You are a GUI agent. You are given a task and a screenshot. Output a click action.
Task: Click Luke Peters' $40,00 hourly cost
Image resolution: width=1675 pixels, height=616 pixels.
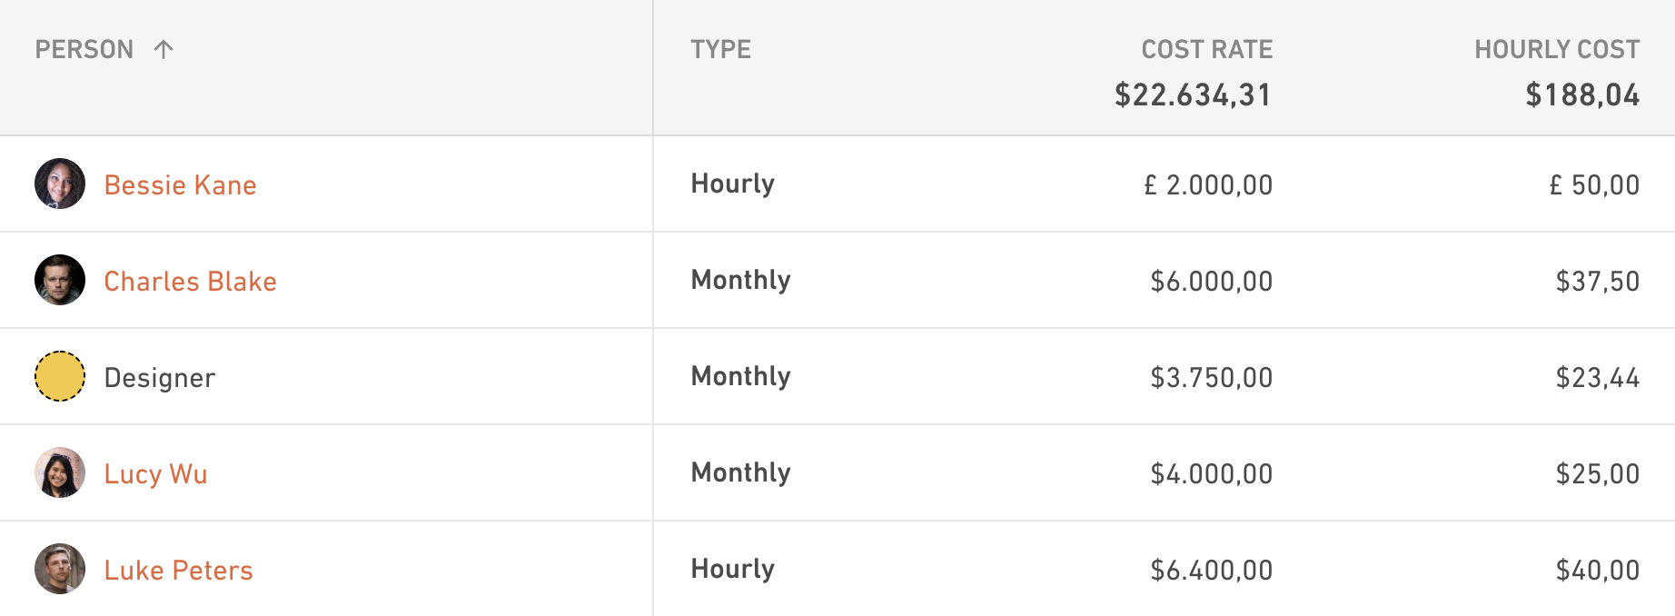pos(1598,570)
